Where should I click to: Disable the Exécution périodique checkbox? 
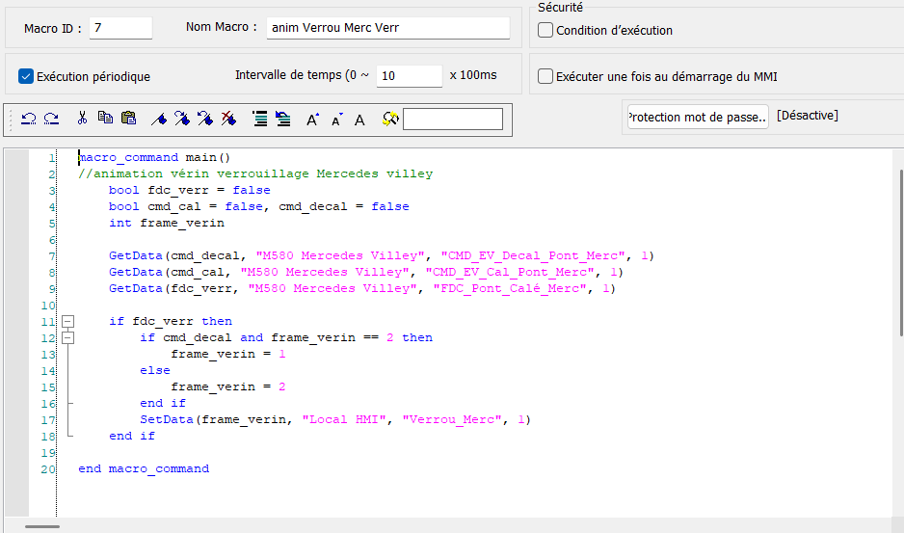click(x=26, y=76)
